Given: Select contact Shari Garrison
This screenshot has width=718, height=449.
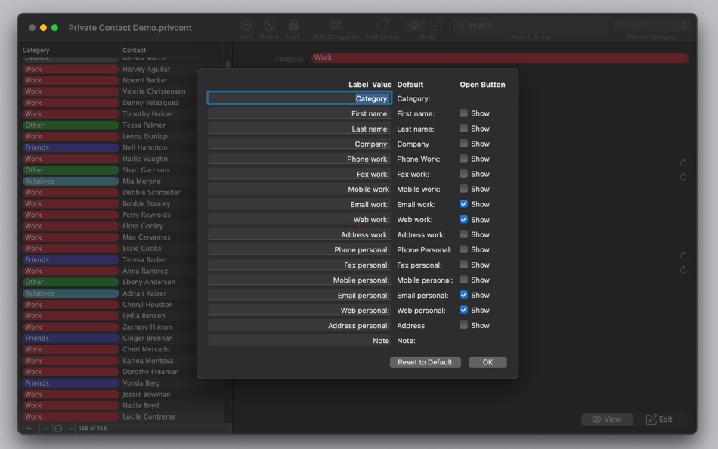Looking at the screenshot, I should 145,169.
